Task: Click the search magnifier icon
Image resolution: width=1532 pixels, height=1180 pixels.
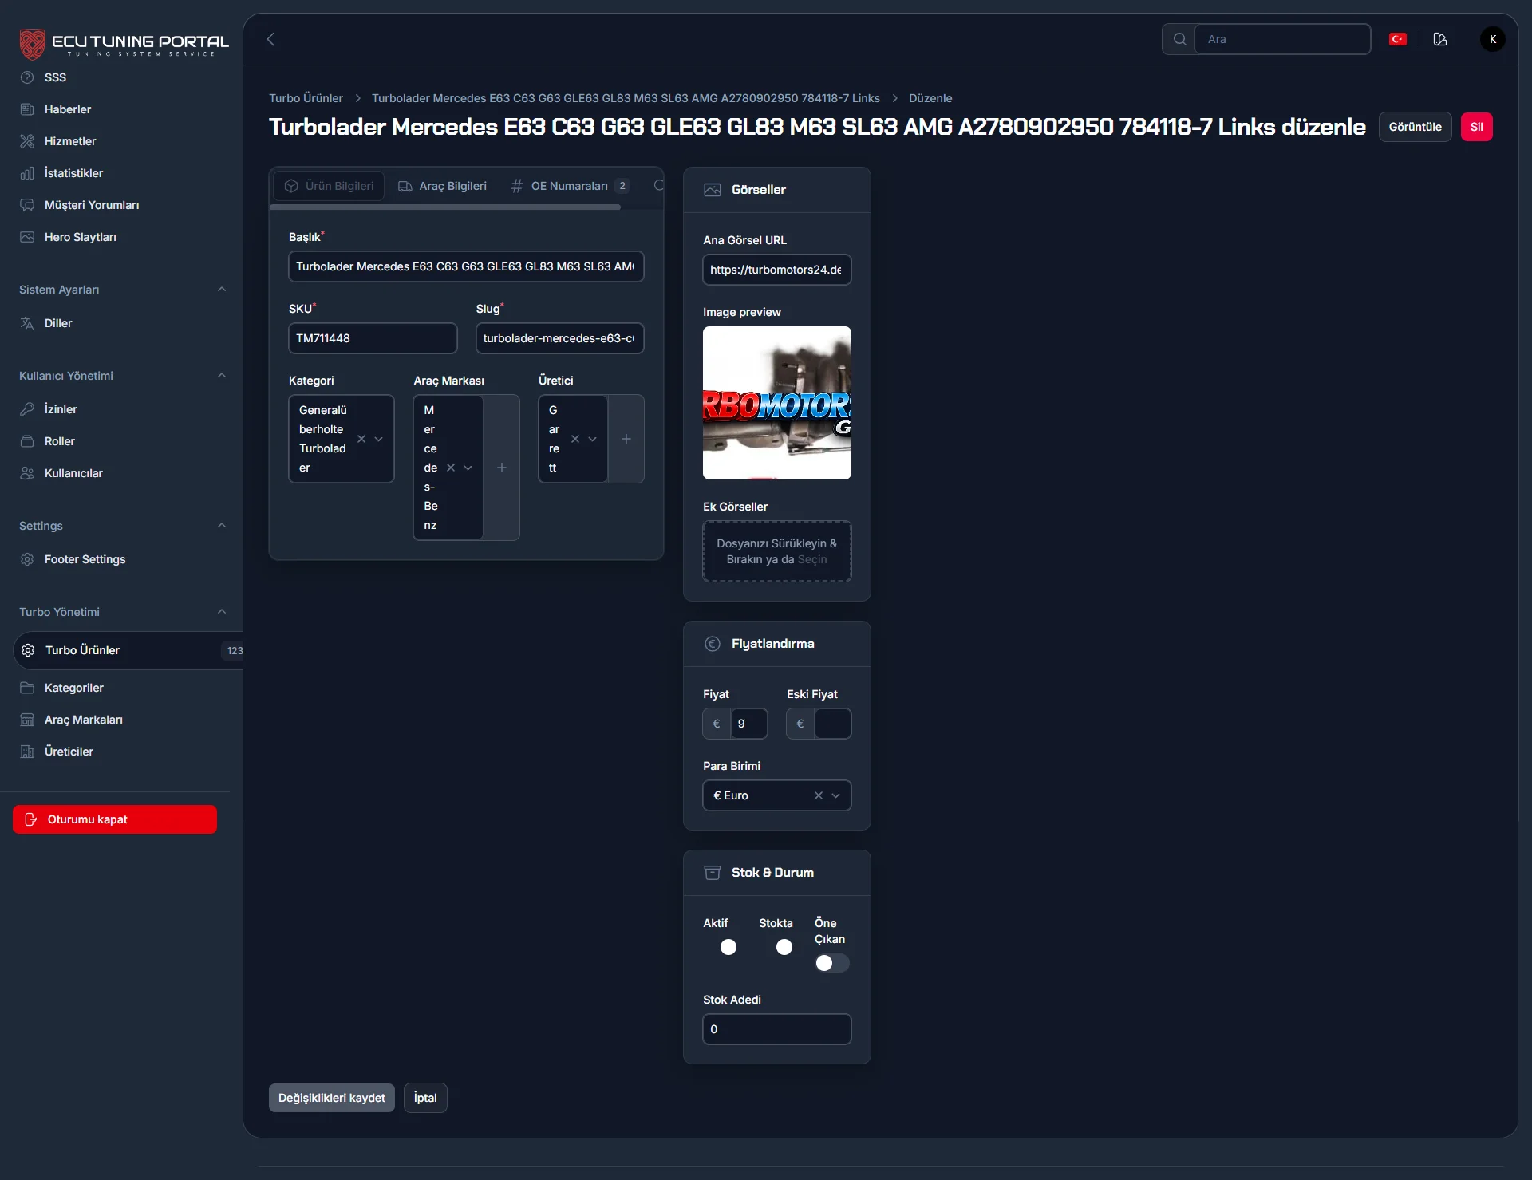Action: (1179, 39)
